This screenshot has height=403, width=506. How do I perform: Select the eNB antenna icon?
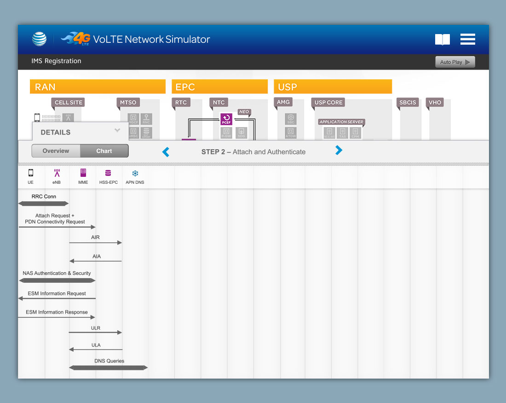(x=57, y=173)
